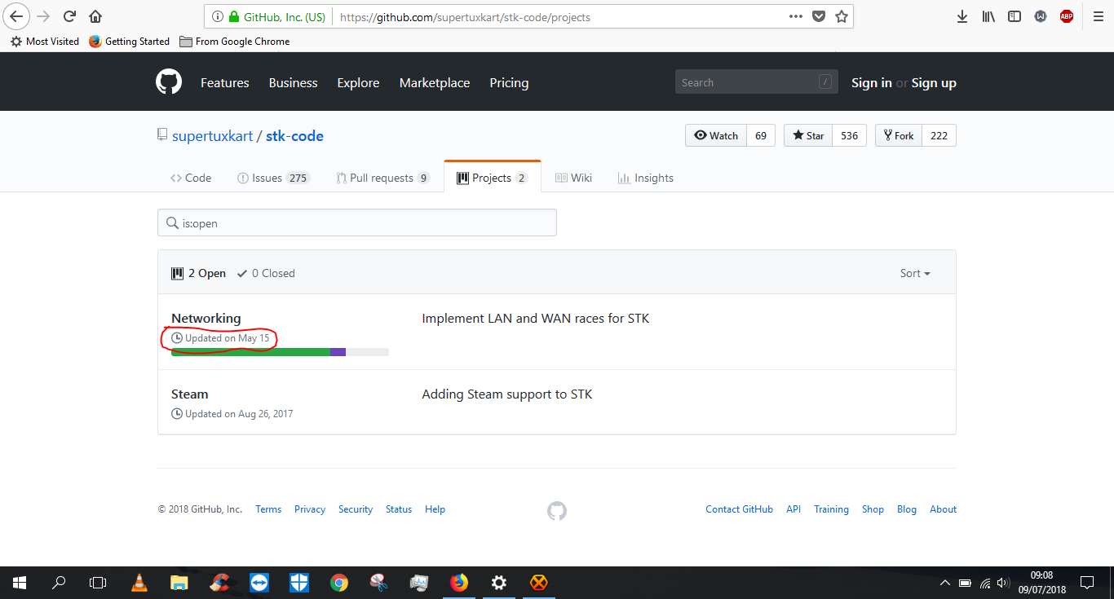Screen dimensions: 1114x599
Task: Click the GitHub Octocat logo in header
Action: coord(169,82)
